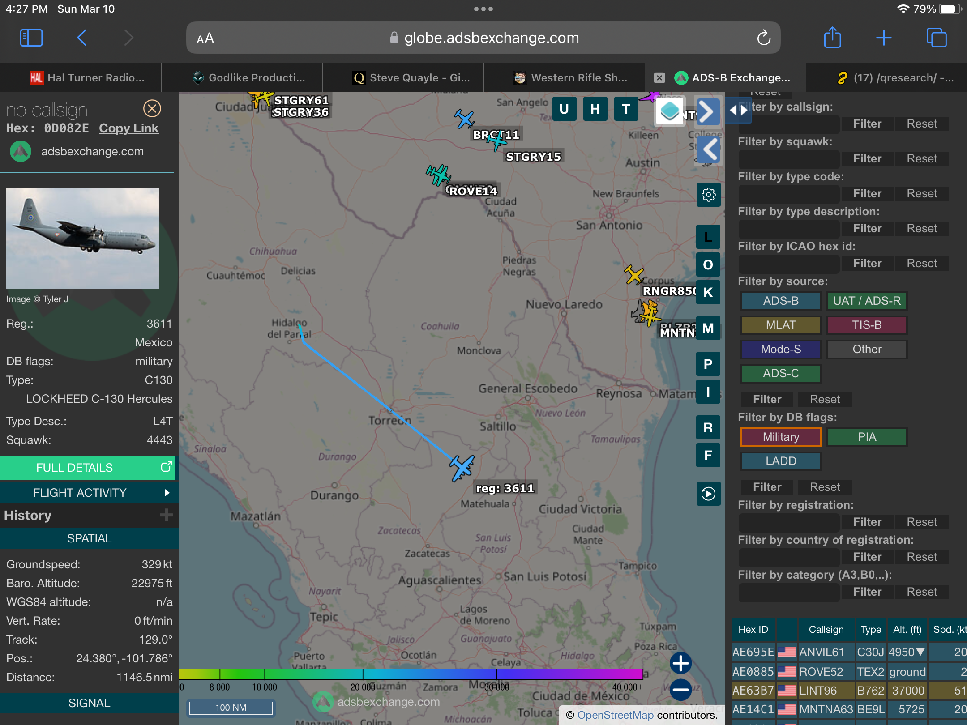Show all open tabs overview
The width and height of the screenshot is (967, 725).
point(937,38)
